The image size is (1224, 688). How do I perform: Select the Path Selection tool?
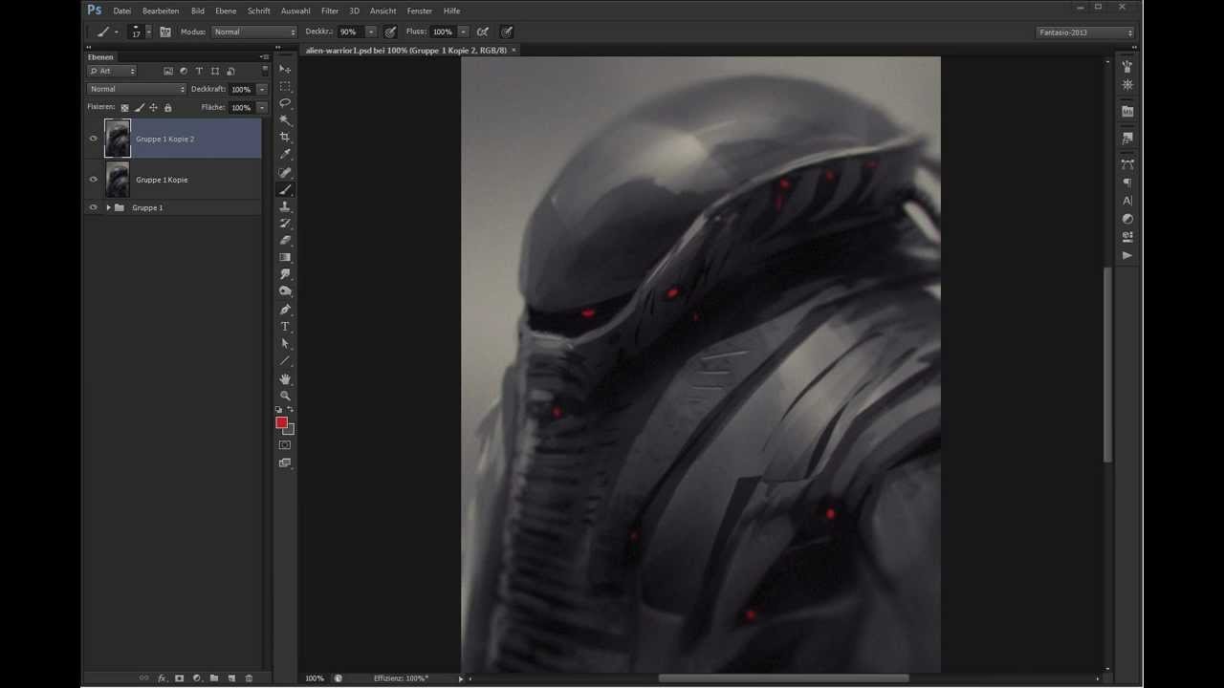click(285, 344)
